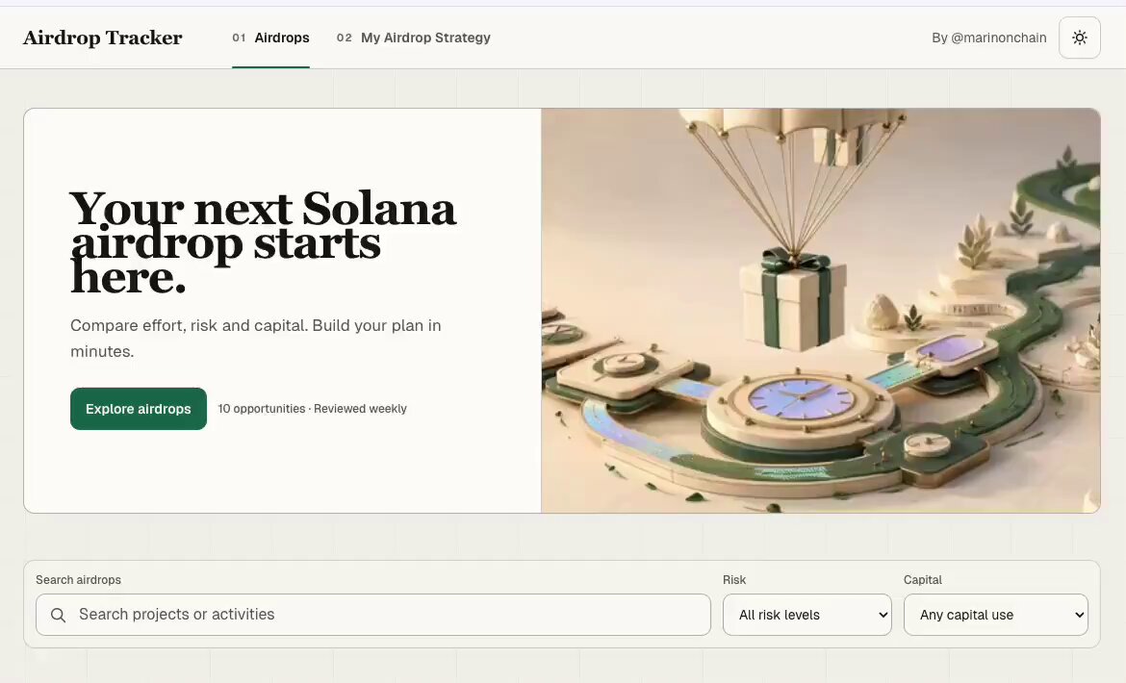Click the 'Compare effort, risk and capital' subtitle
The height and width of the screenshot is (683, 1126).
pos(256,339)
